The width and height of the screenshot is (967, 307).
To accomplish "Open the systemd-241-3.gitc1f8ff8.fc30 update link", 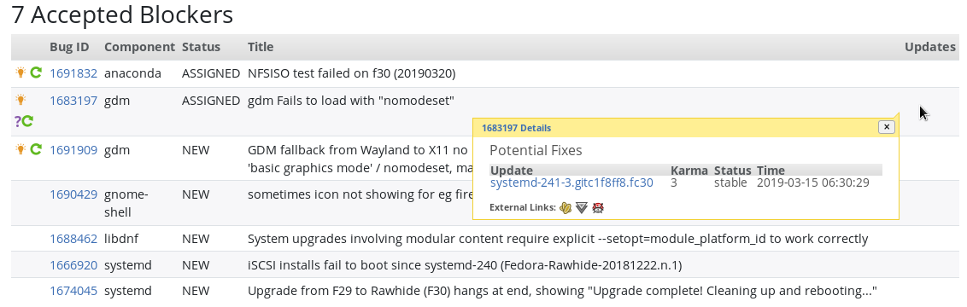I will [571, 182].
